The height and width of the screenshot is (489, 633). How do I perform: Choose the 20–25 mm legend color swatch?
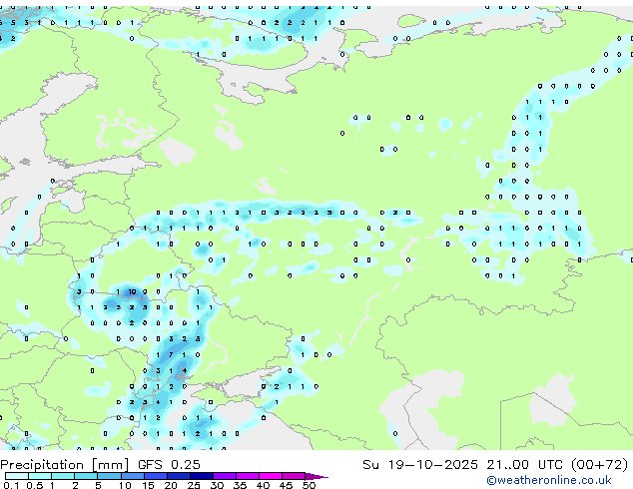(x=178, y=476)
